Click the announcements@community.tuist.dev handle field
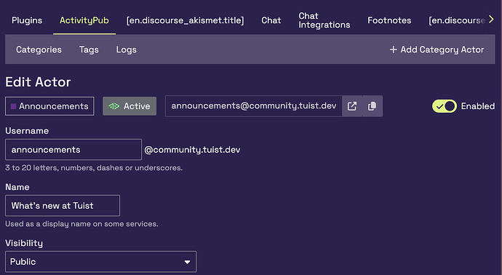The height and width of the screenshot is (275, 502). click(254, 106)
